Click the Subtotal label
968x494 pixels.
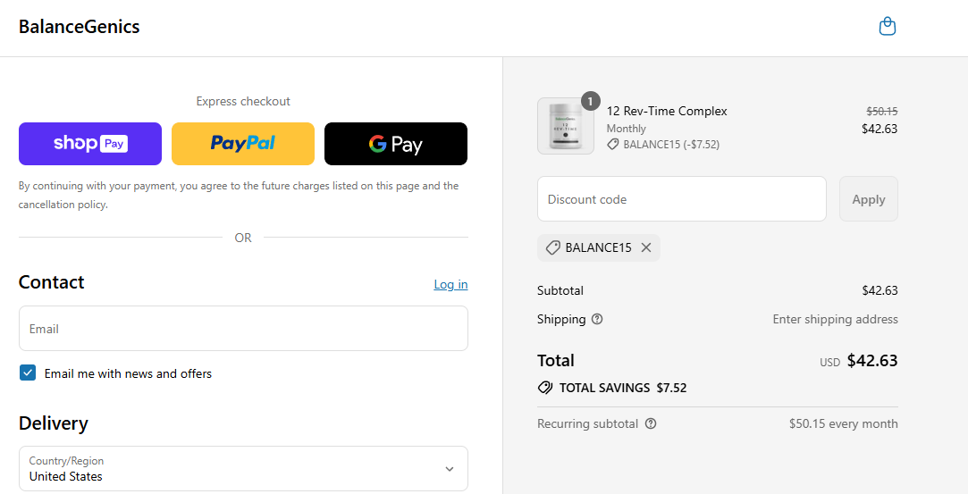click(x=560, y=290)
